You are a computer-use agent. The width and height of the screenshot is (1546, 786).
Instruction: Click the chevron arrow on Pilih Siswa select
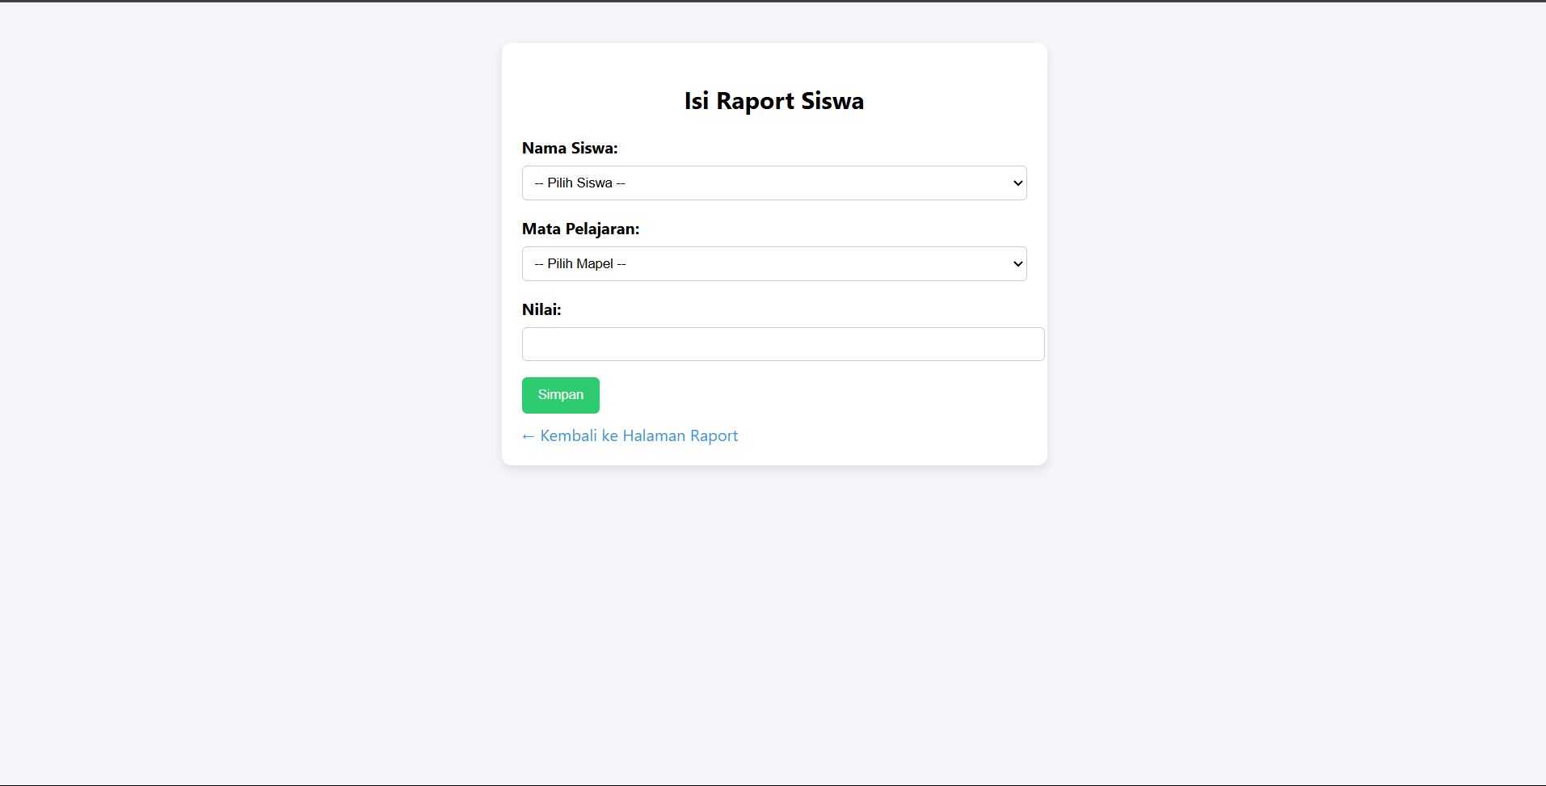[1017, 183]
